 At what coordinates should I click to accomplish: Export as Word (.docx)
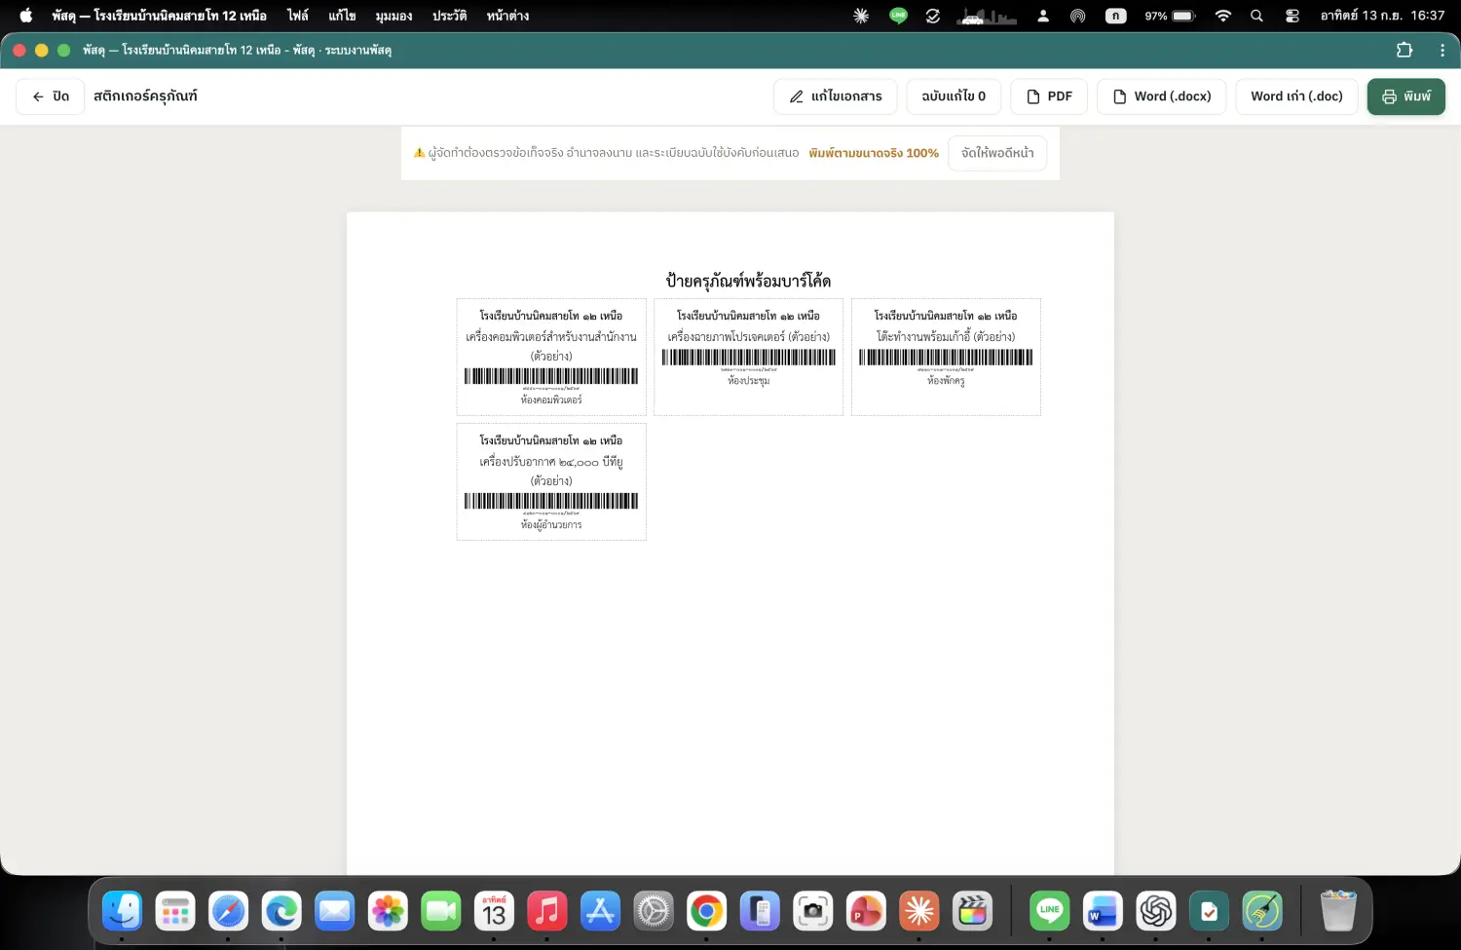click(1161, 96)
